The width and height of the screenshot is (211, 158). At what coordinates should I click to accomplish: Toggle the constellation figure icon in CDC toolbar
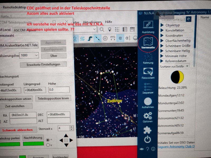coord(75,39)
